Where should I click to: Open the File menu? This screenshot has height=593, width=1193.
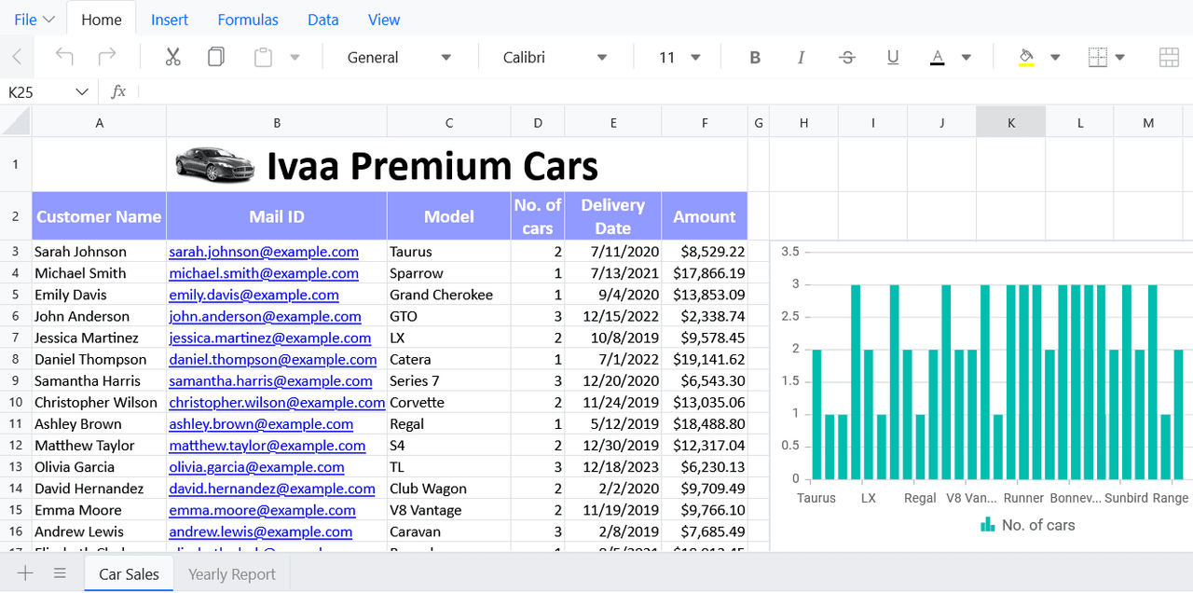click(34, 20)
